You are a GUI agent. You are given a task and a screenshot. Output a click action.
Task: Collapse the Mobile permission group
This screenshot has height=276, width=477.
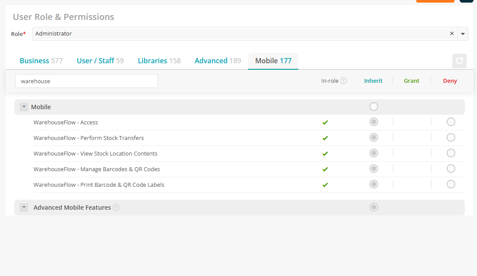point(24,107)
